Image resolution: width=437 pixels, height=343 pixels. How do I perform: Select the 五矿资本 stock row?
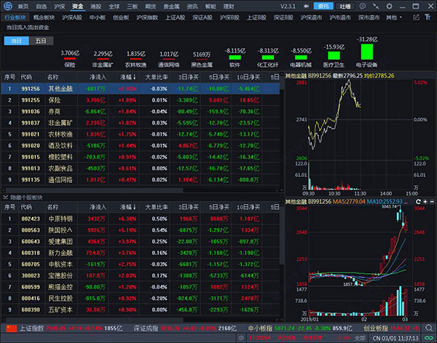(x=141, y=310)
